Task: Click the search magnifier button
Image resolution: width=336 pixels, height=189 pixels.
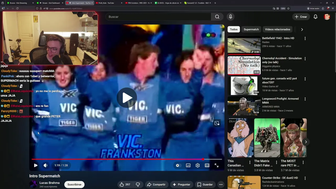Action: point(217,17)
